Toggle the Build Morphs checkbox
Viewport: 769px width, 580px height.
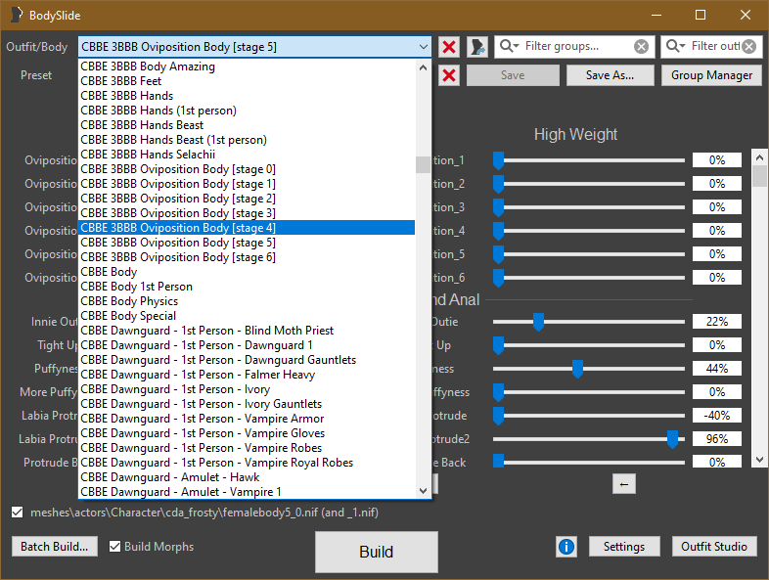115,547
